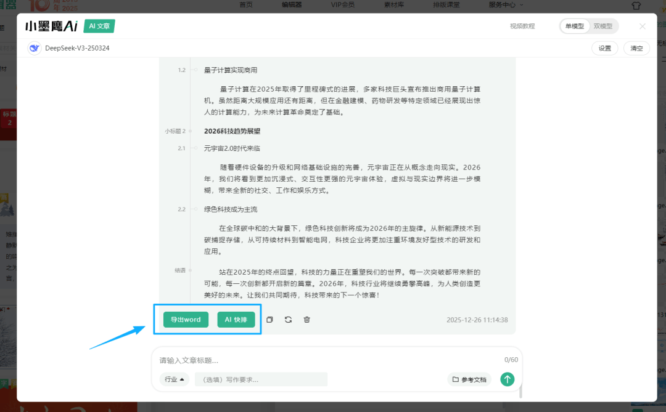Image resolution: width=666 pixels, height=412 pixels.
Task: Switch to 双模型 mode
Action: click(602, 26)
